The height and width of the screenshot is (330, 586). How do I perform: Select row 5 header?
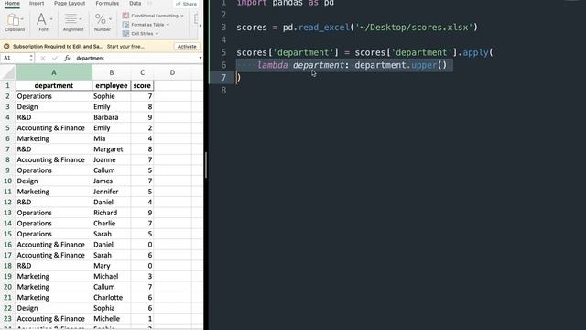7,128
